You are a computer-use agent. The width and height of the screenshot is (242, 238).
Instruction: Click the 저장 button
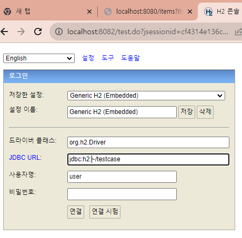[187, 112]
